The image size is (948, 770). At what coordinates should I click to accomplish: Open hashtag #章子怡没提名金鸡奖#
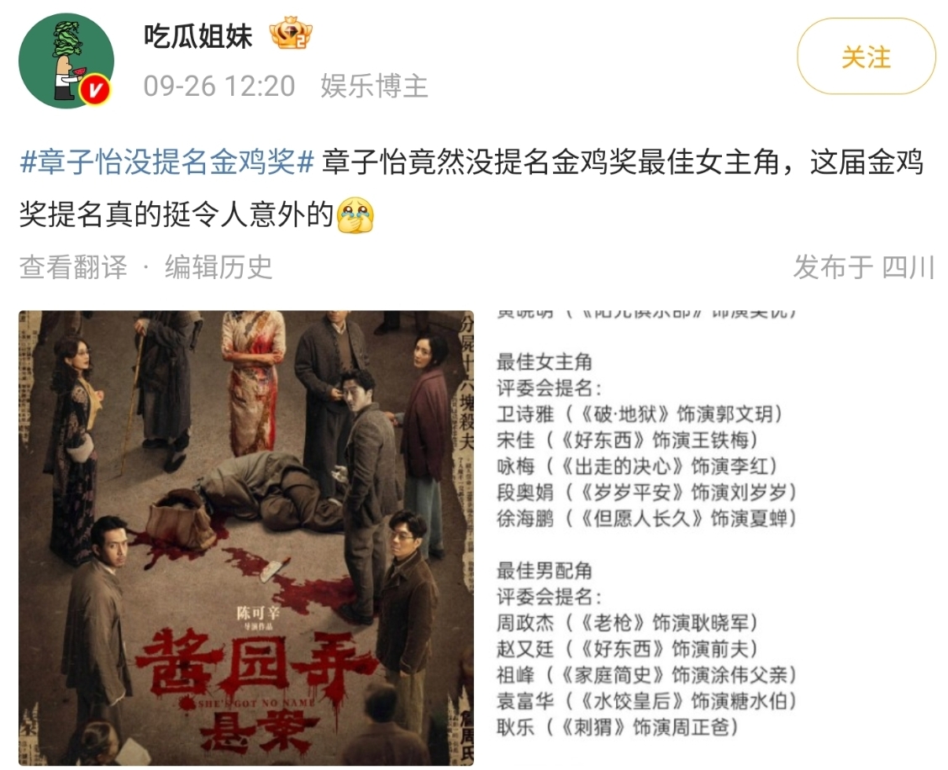pos(167,162)
